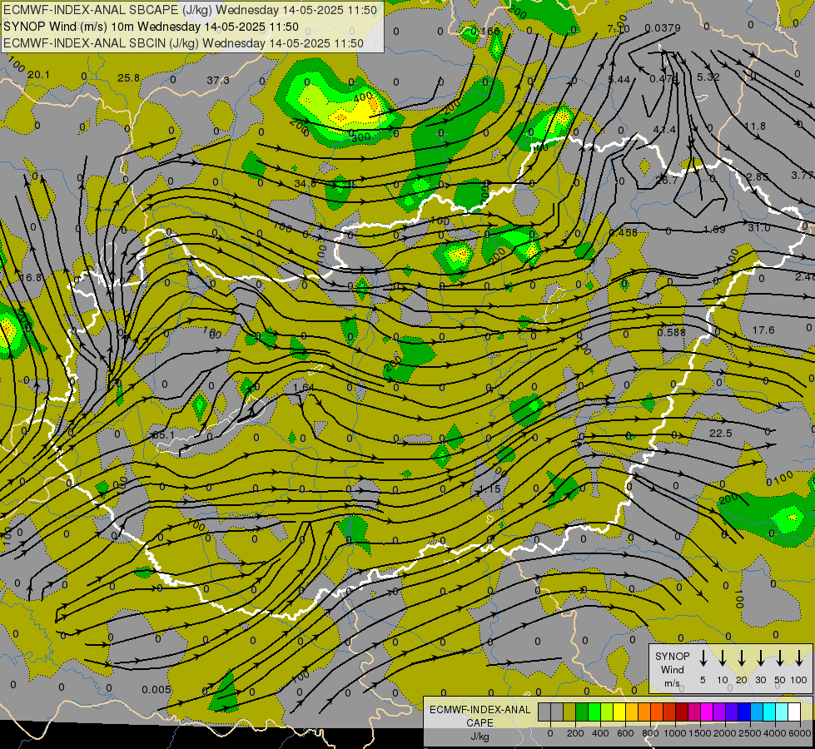Click the SBCAPE title line at top

pos(190,10)
